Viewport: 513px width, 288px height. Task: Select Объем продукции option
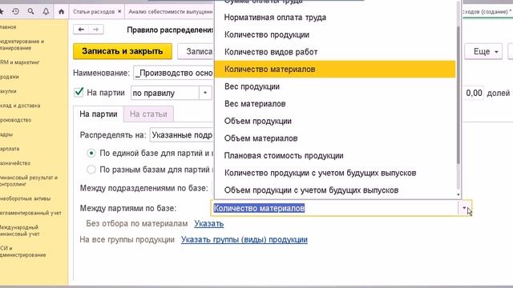click(335, 121)
